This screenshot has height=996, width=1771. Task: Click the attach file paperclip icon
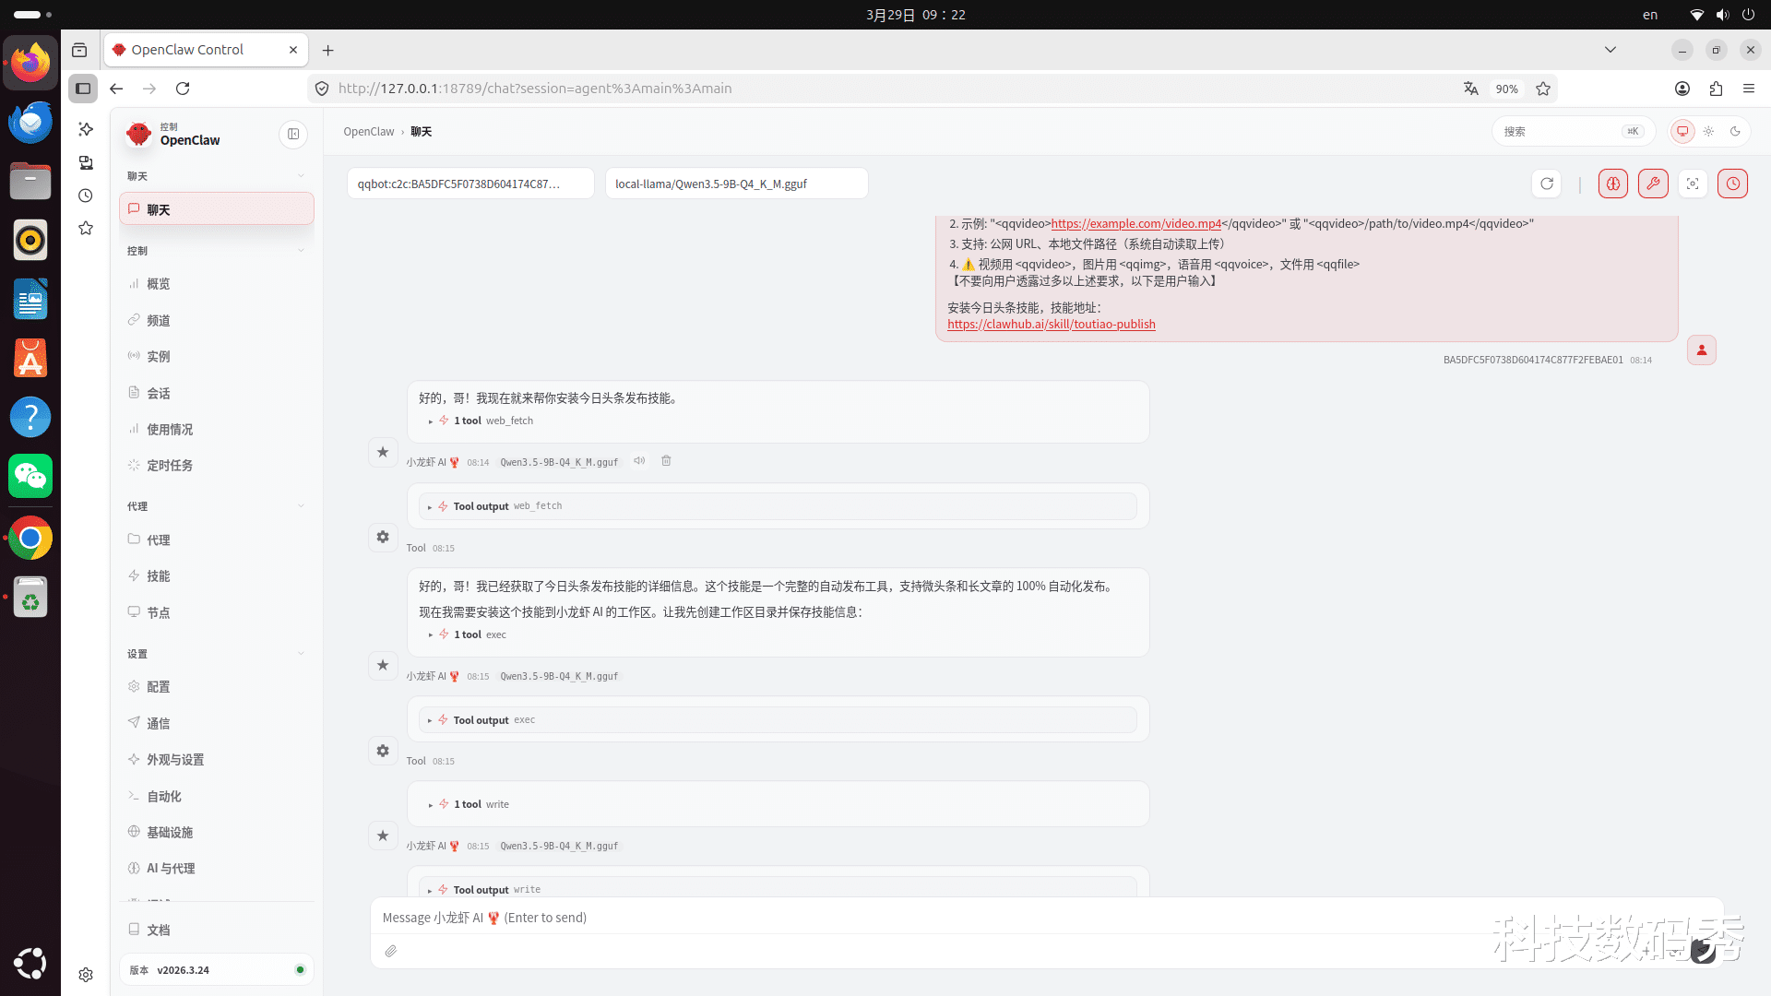click(x=391, y=951)
